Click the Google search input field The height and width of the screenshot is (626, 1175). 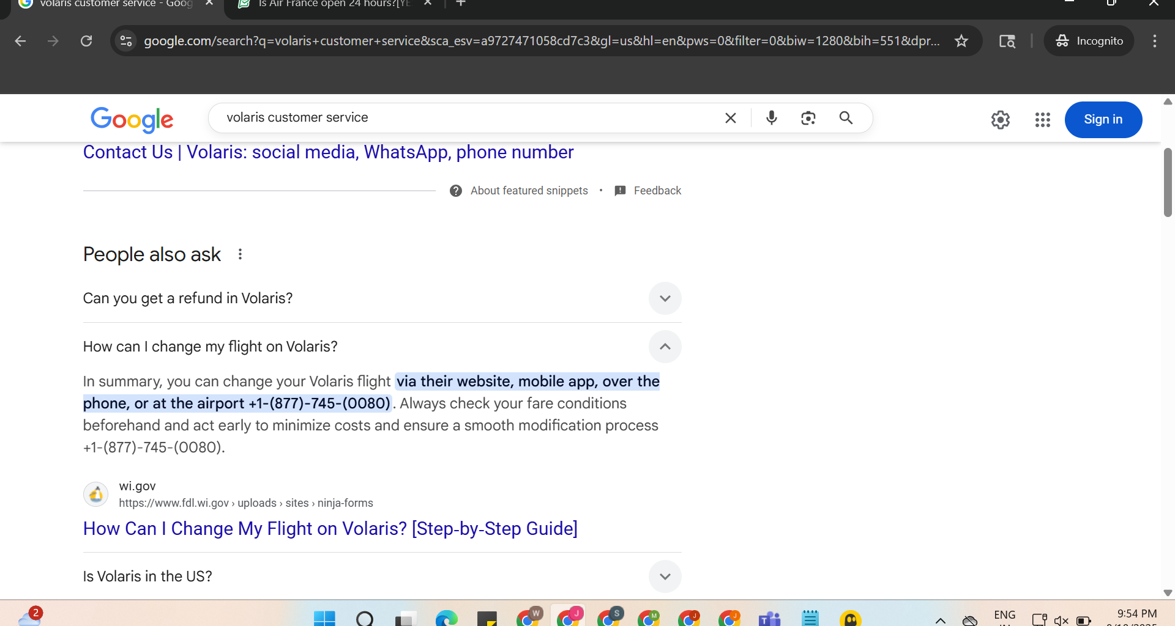[x=471, y=117]
